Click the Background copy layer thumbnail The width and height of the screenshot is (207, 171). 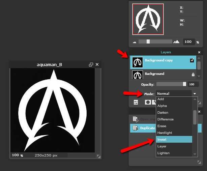coord(138,62)
